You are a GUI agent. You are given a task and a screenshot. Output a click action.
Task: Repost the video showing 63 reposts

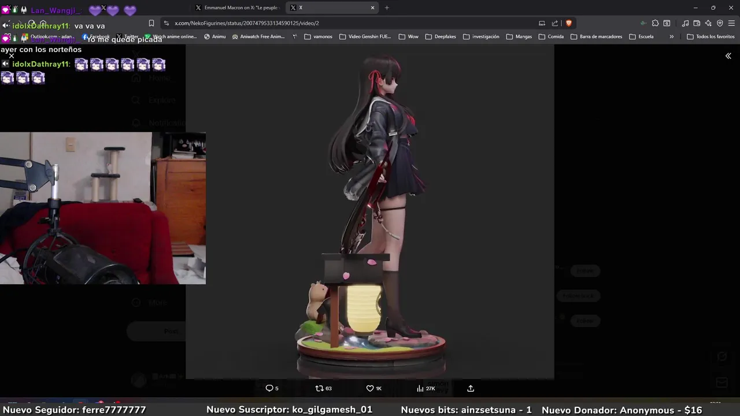323,388
